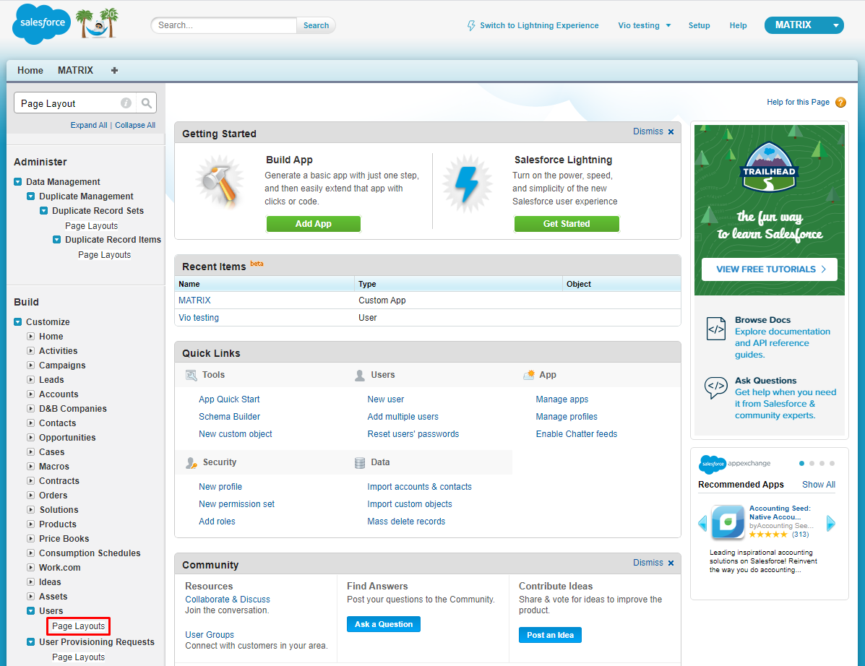The image size is (865, 666).
Task: Expand the Accounts tree node
Action: [x=31, y=394]
